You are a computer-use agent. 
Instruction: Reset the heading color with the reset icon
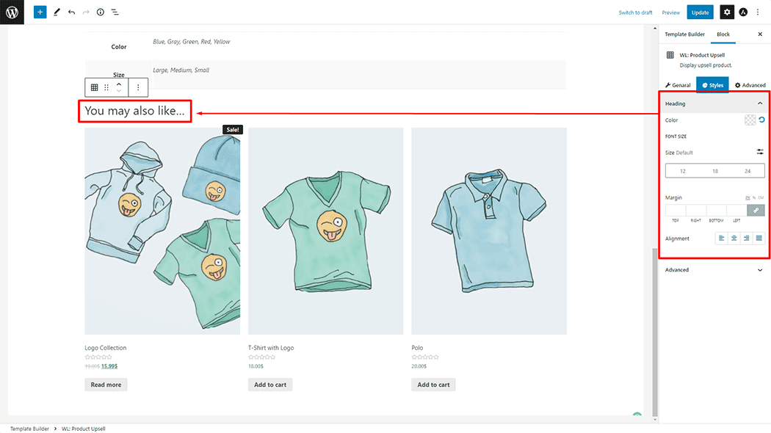(761, 120)
